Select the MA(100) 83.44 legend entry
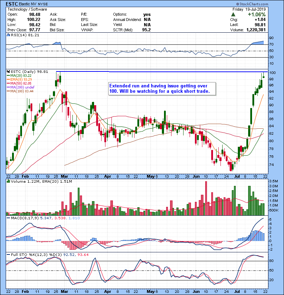Viewport: 284px width, 295px height. [x=20, y=91]
